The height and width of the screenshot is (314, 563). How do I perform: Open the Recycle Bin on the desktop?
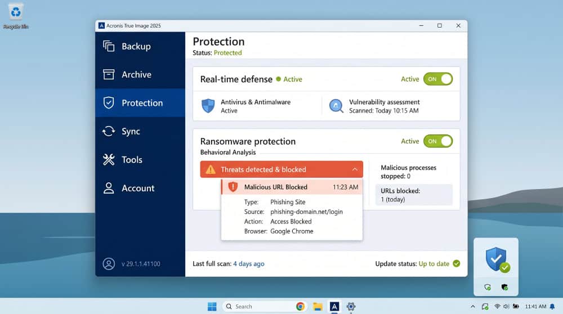(x=15, y=16)
